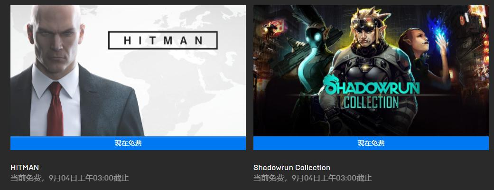This screenshot has width=494, height=190.
Task: Open the HITMAN game cover thumbnail
Action: click(x=128, y=71)
